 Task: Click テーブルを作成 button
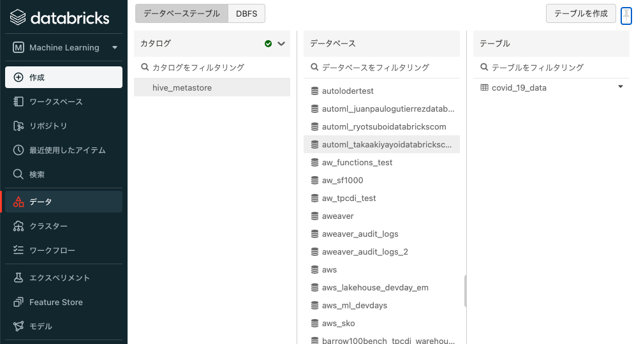tap(580, 13)
